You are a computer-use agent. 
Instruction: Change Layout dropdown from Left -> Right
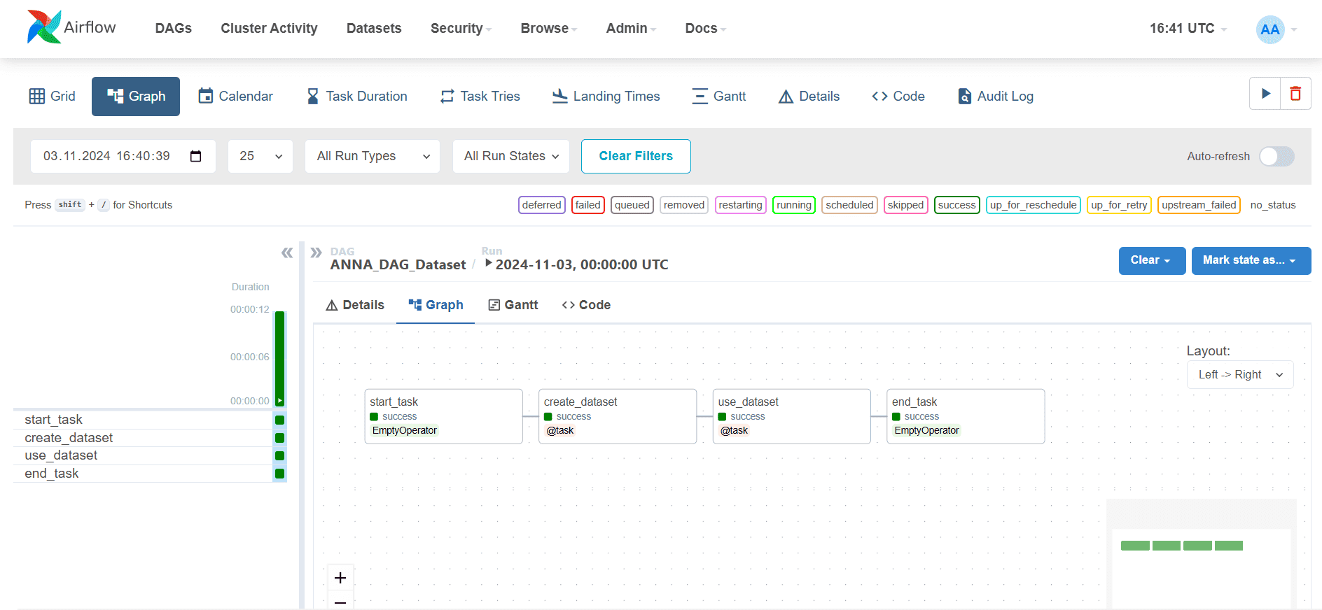[x=1240, y=374]
